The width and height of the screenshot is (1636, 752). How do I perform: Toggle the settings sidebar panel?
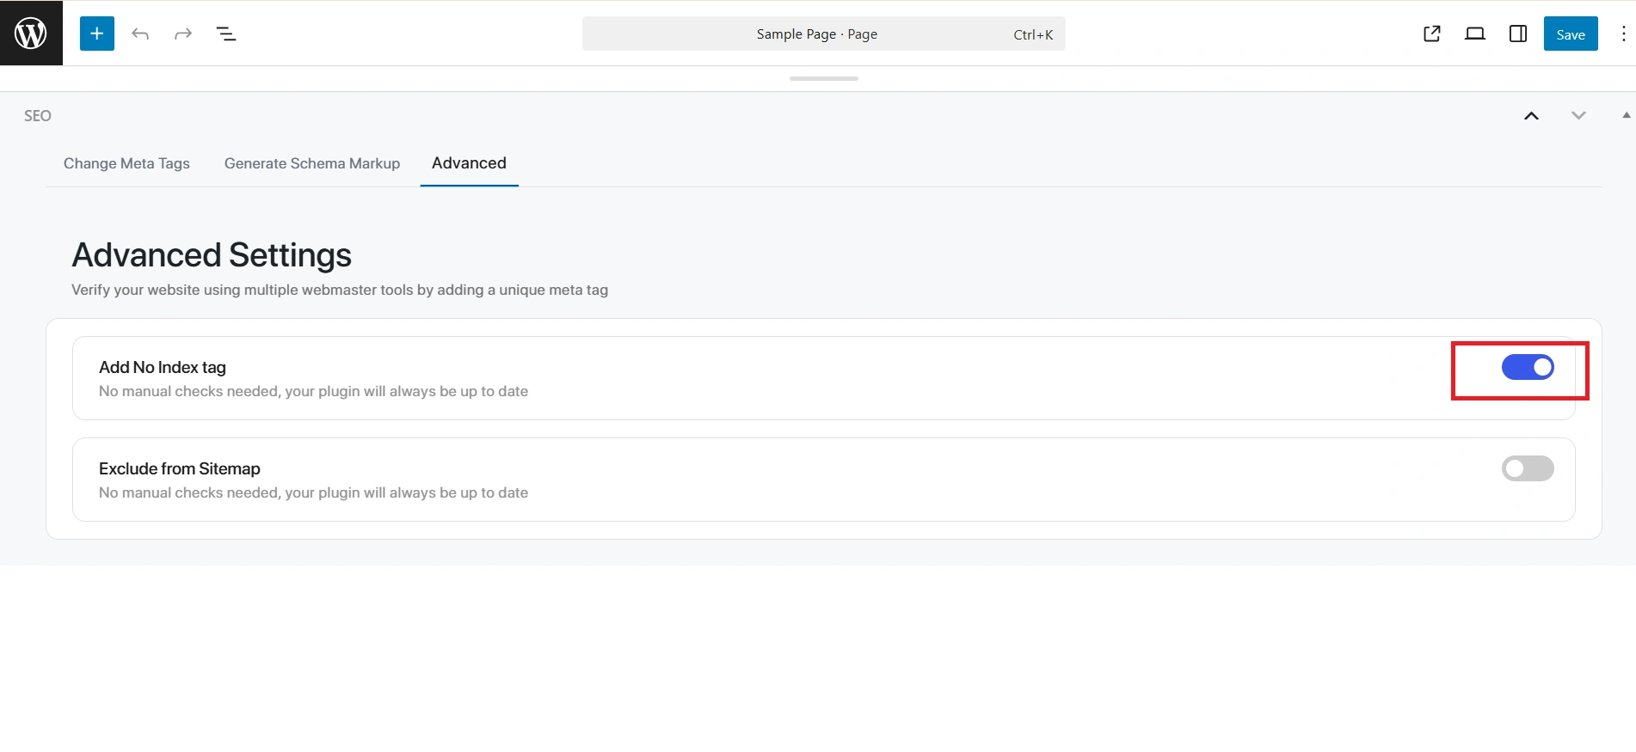1518,34
